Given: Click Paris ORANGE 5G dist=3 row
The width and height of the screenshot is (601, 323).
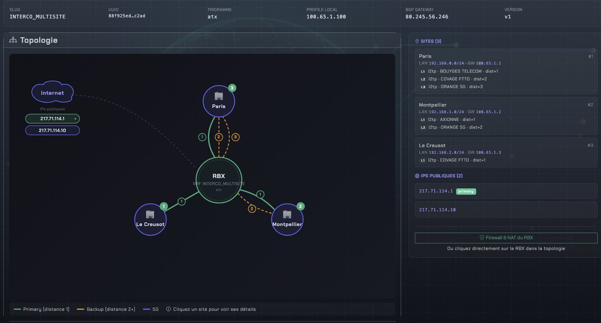Looking at the screenshot, I should 452,87.
